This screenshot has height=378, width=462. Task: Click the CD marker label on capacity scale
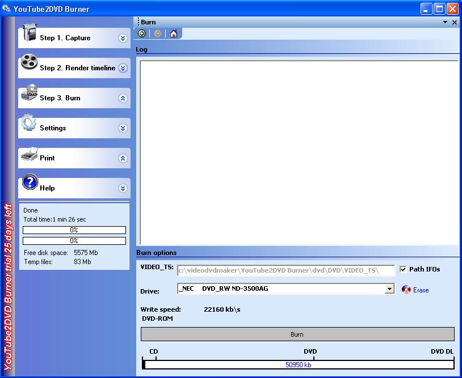pyautogui.click(x=154, y=351)
